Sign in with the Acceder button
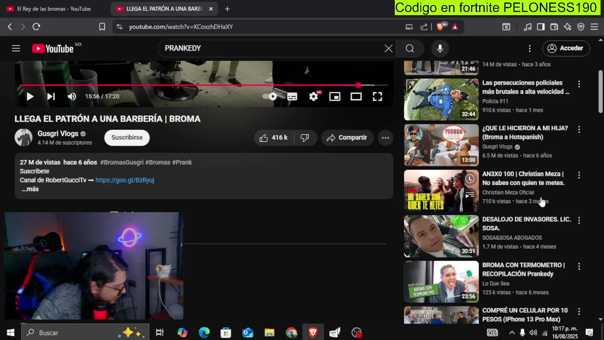This screenshot has width=604, height=340. pyautogui.click(x=565, y=48)
